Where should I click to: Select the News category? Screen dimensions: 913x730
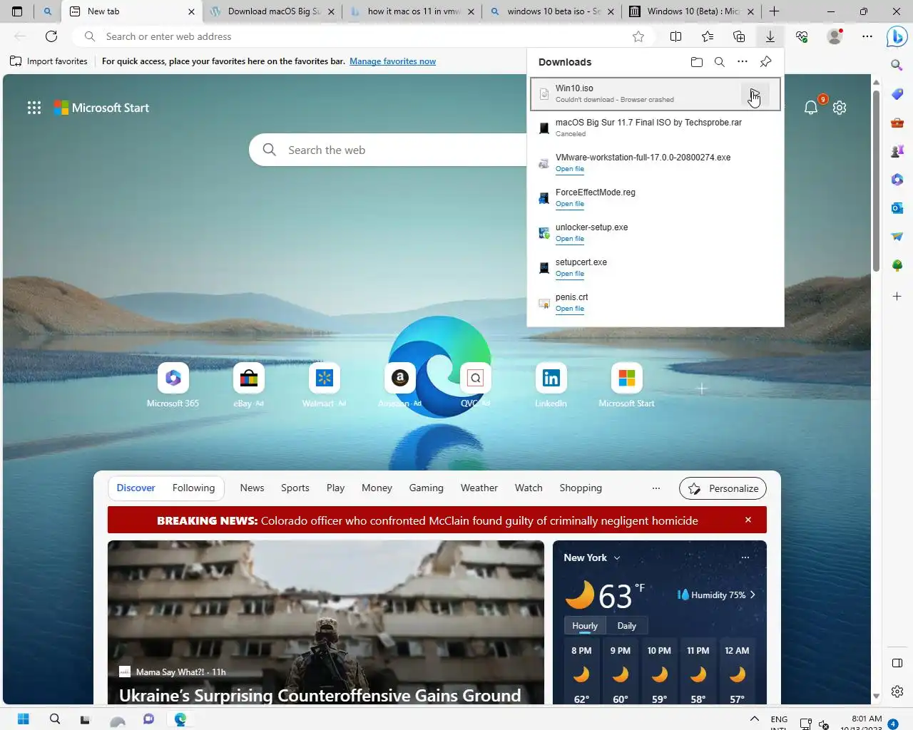coord(252,488)
